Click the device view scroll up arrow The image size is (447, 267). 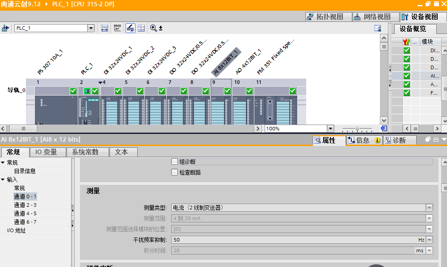point(384,38)
